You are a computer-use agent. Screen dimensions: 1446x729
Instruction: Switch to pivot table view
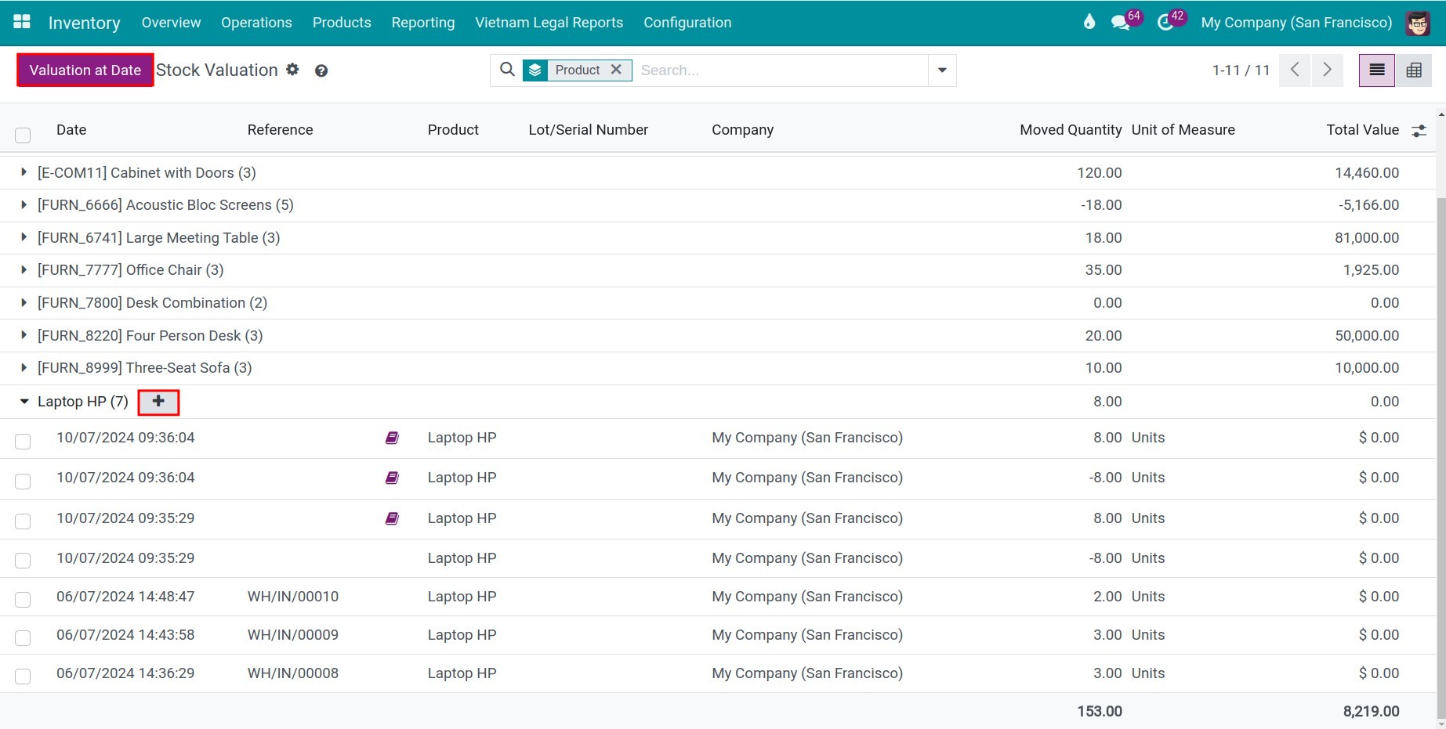[x=1414, y=70]
